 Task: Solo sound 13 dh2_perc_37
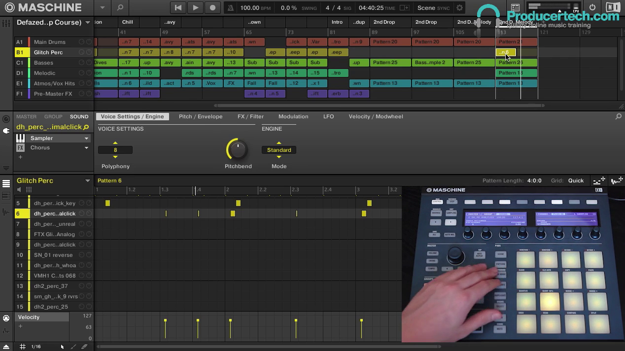(x=89, y=286)
